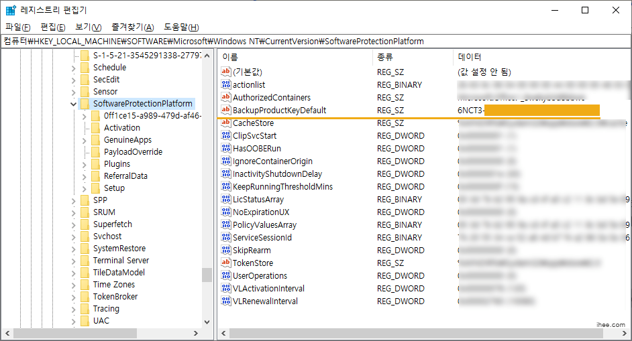Select the NoExpirationUX value name

tap(261, 212)
